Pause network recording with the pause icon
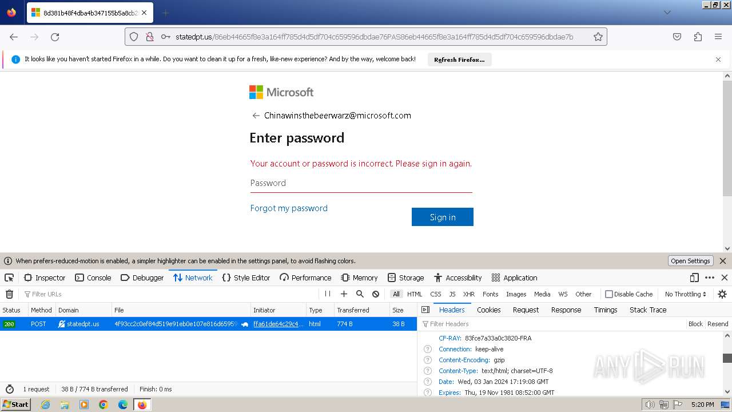Screen dimensions: 732x412 tap(328, 294)
